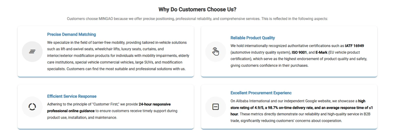The image size is (394, 130).
Task: Click the intro sentence about choosing MINGAO
Action: (x=197, y=19)
